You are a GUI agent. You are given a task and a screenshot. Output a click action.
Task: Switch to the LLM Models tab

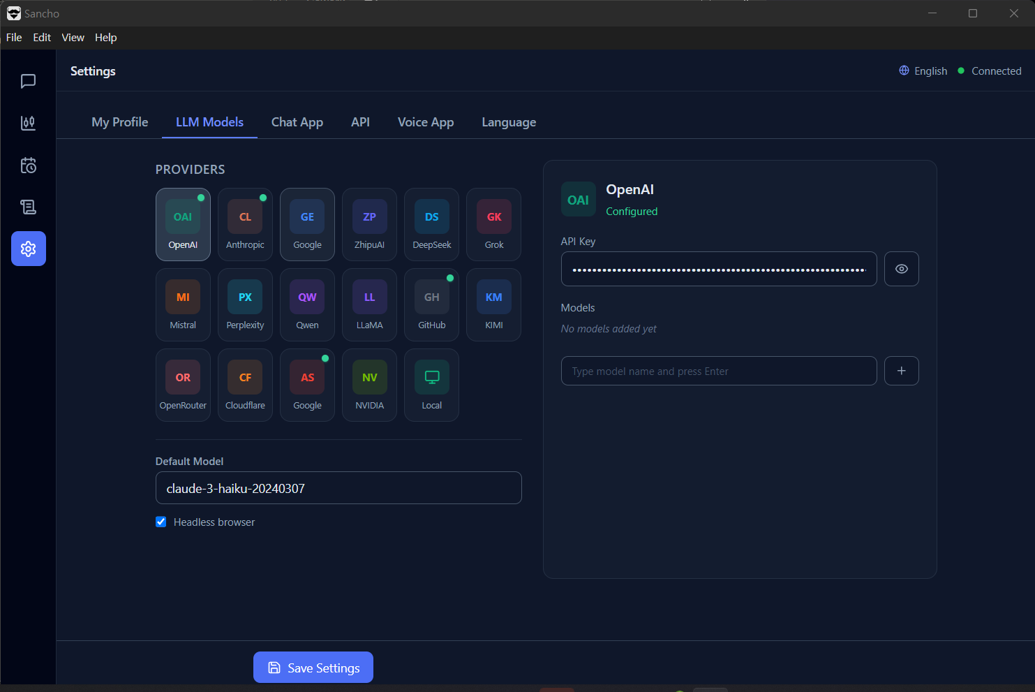(x=209, y=122)
